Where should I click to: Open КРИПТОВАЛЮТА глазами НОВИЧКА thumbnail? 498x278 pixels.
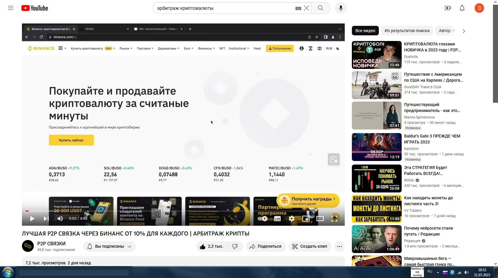click(377, 55)
